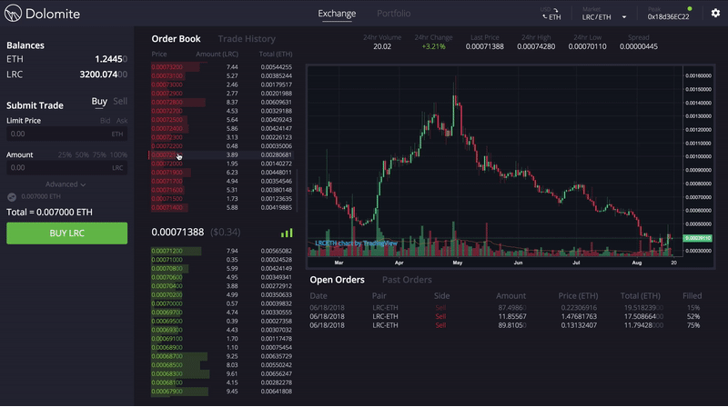Click the open order filled 15%
The width and height of the screenshot is (728, 407).
(x=506, y=308)
